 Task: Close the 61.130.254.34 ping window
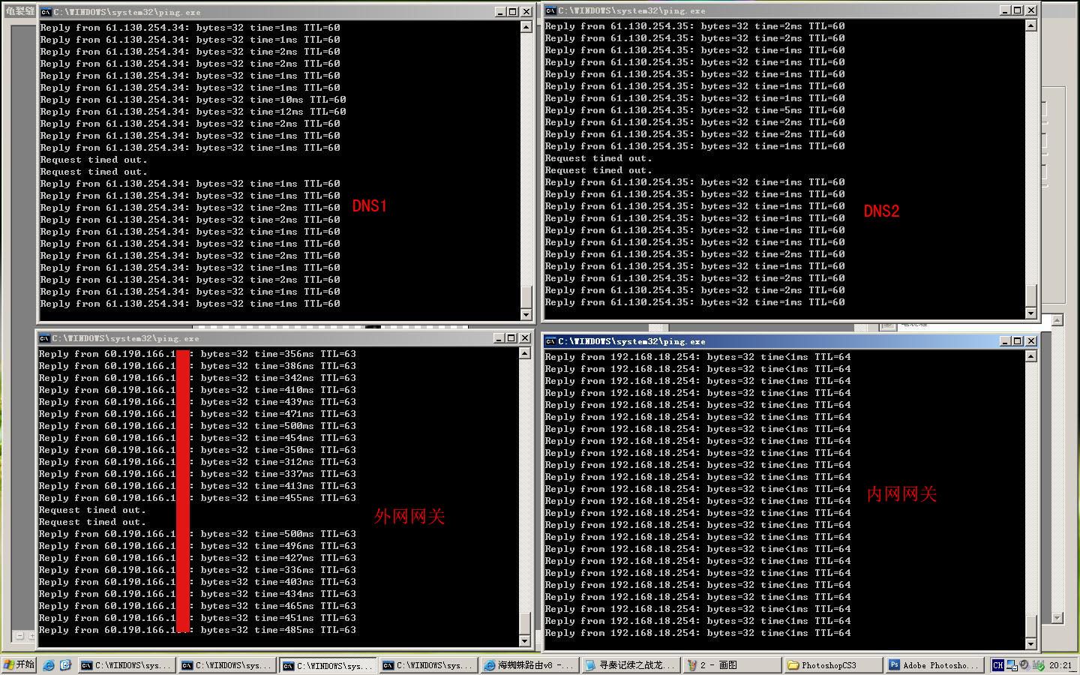pos(526,12)
